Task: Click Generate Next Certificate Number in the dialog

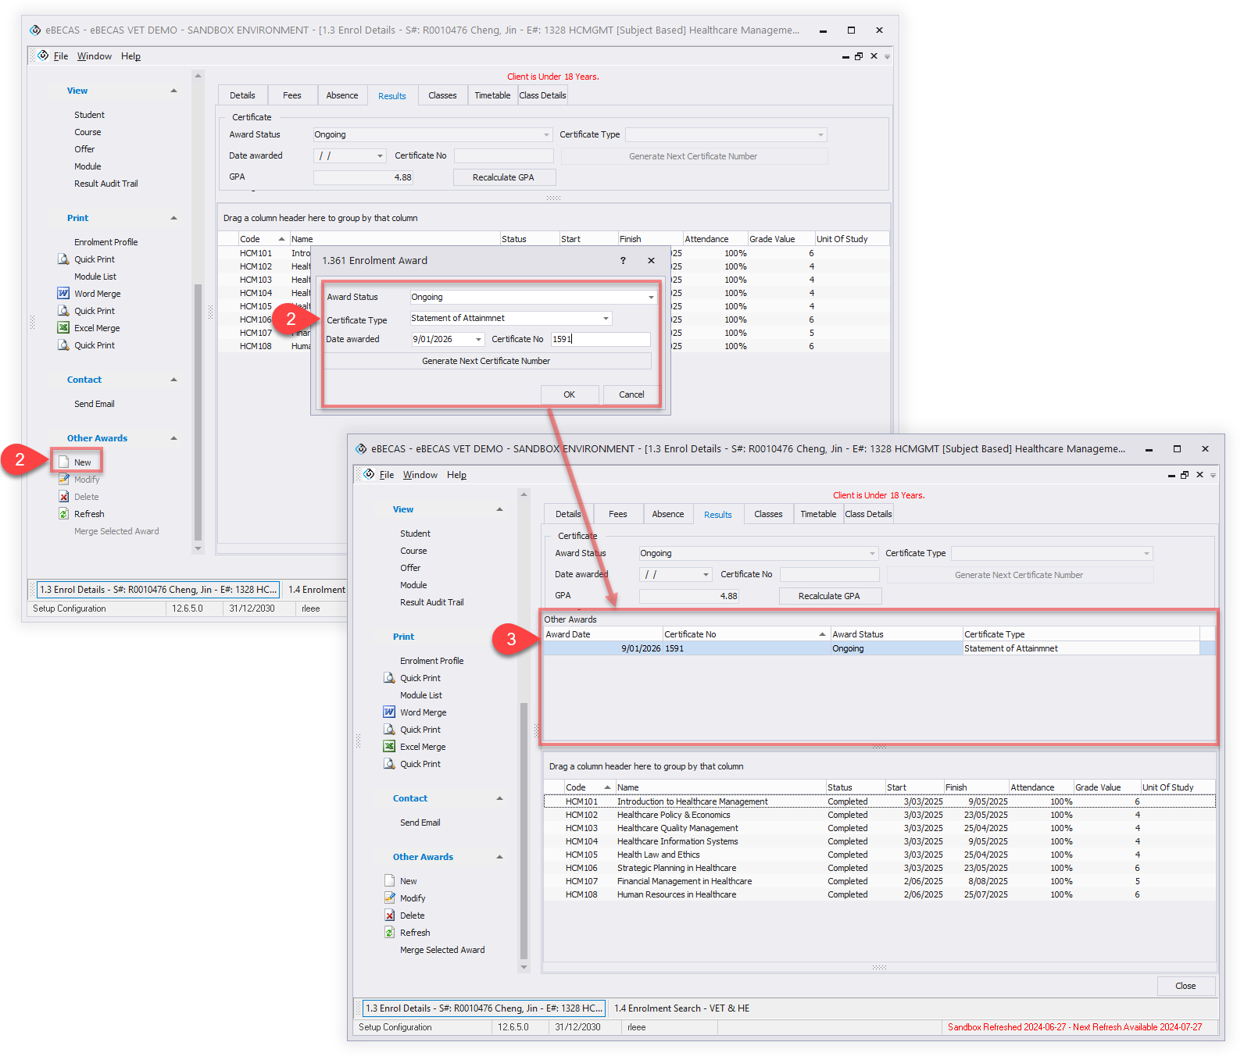Action: point(486,361)
